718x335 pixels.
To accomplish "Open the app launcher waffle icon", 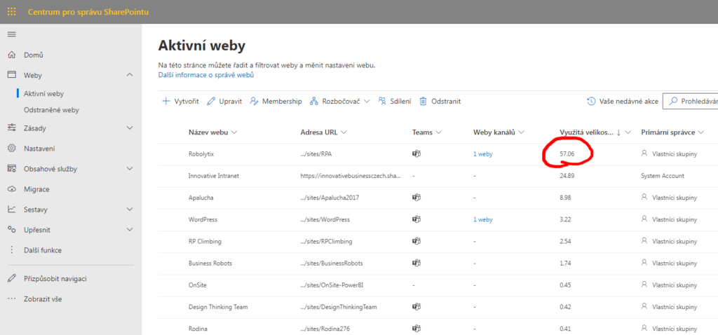I will (12, 12).
